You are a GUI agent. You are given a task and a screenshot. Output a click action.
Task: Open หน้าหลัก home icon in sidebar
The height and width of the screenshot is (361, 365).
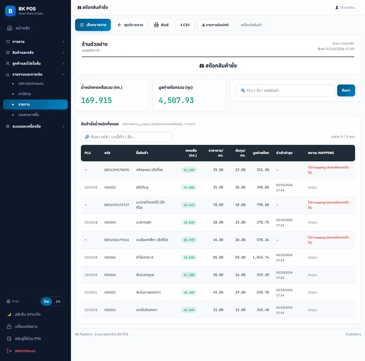tap(10, 28)
